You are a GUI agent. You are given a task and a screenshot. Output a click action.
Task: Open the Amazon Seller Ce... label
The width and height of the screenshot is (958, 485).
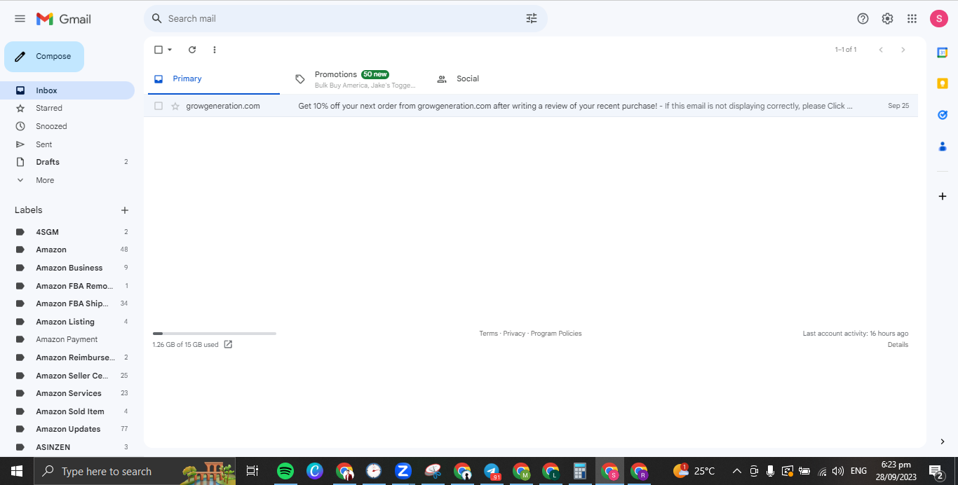[67, 376]
